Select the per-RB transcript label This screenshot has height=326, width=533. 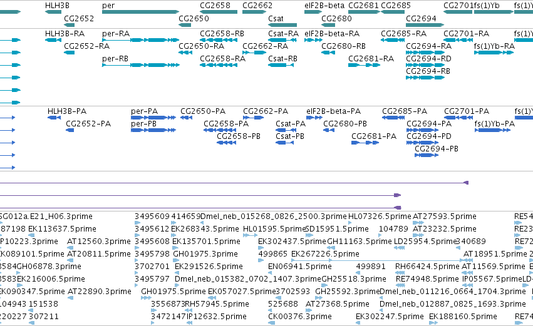point(115,59)
